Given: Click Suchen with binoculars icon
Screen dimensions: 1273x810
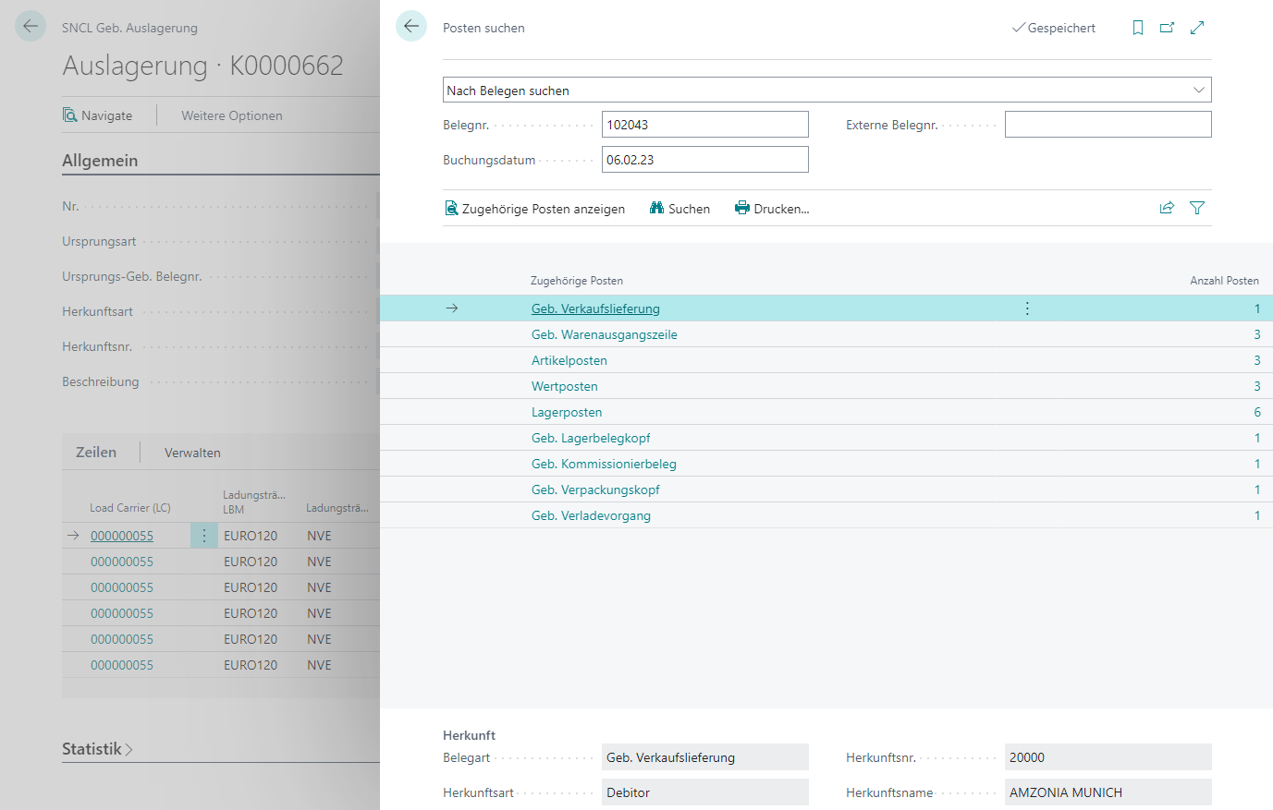Looking at the screenshot, I should point(679,209).
